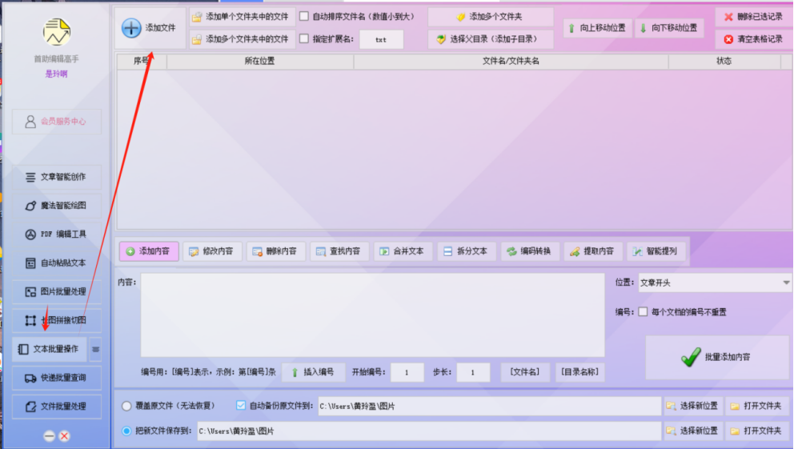
Task: Click 打开文件夹 for backup path
Action: 756,406
